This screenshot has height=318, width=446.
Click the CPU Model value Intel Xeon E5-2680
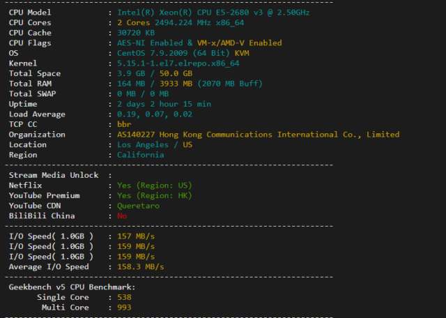213,13
